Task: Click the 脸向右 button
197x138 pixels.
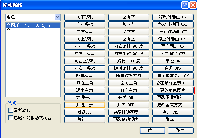Action: pos(129,32)
